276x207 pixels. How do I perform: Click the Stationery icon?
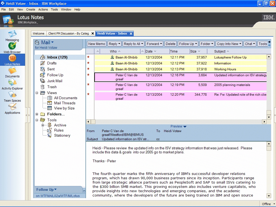tap(50, 135)
